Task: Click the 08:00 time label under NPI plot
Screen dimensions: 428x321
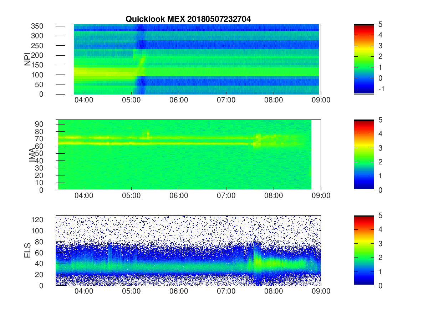Action: point(274,100)
